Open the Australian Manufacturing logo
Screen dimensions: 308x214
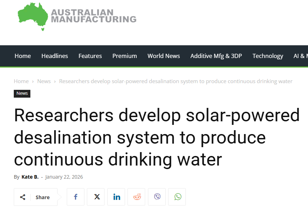click(x=77, y=17)
